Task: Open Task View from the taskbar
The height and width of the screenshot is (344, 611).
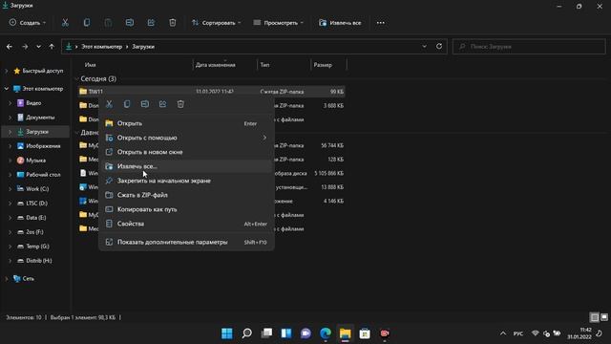Action: (266, 333)
